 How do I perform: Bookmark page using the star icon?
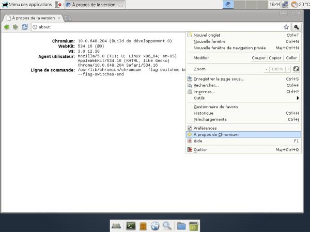286,27
